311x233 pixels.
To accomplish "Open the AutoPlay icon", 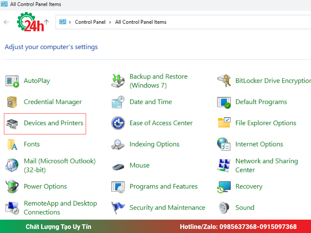I will pos(12,81).
